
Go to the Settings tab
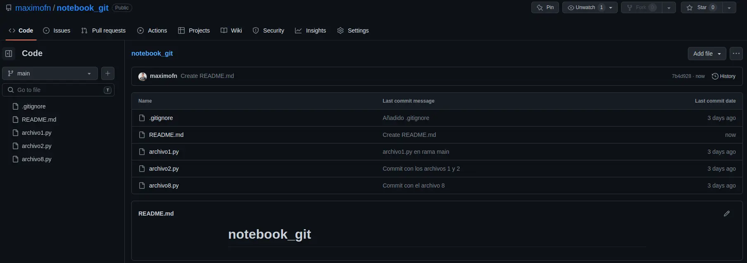[x=353, y=31]
